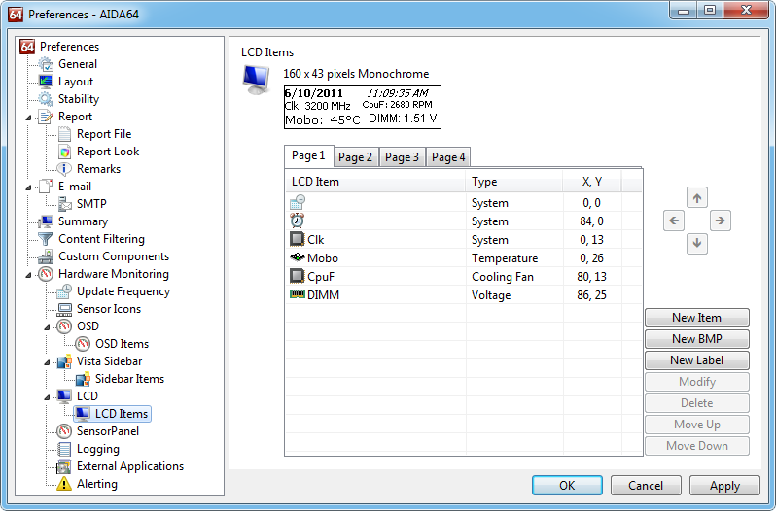776x511 pixels.
Task: Open the Vista Sidebar tree item
Action: pos(109,361)
